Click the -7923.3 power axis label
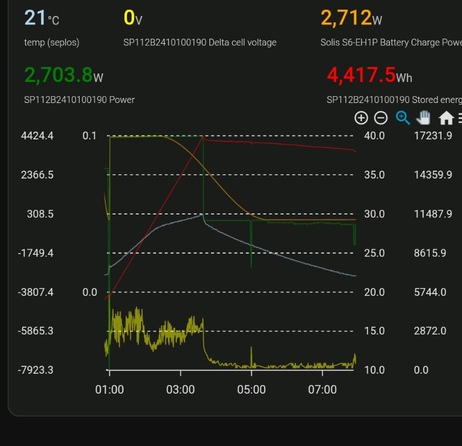462x446 pixels. pyautogui.click(x=35, y=370)
